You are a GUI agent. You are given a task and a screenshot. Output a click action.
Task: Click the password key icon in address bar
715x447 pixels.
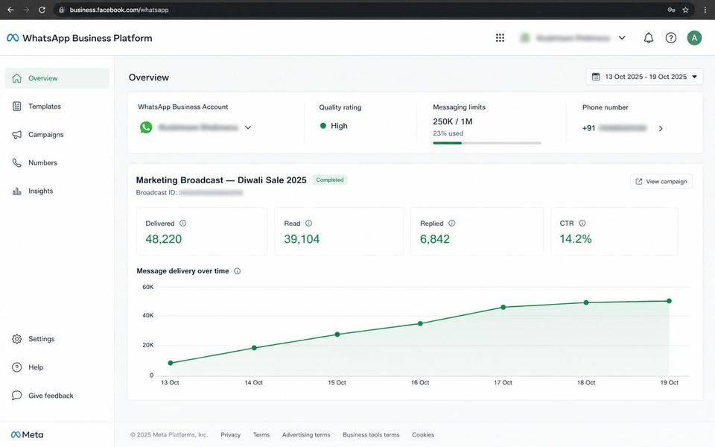tap(671, 10)
